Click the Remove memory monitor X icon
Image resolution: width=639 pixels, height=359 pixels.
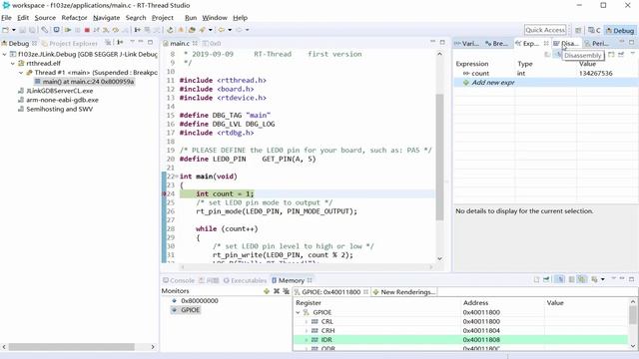click(x=277, y=291)
